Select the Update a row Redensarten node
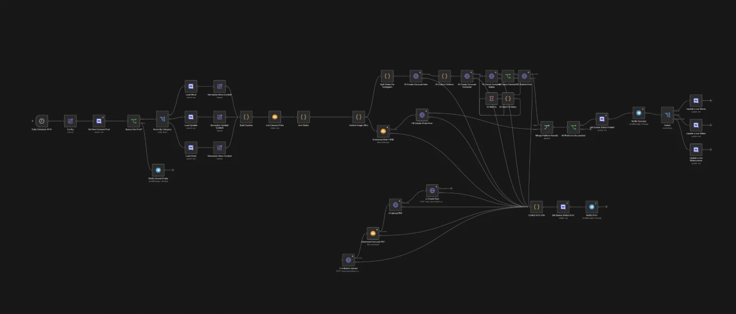This screenshot has width=736, height=314. click(x=696, y=150)
